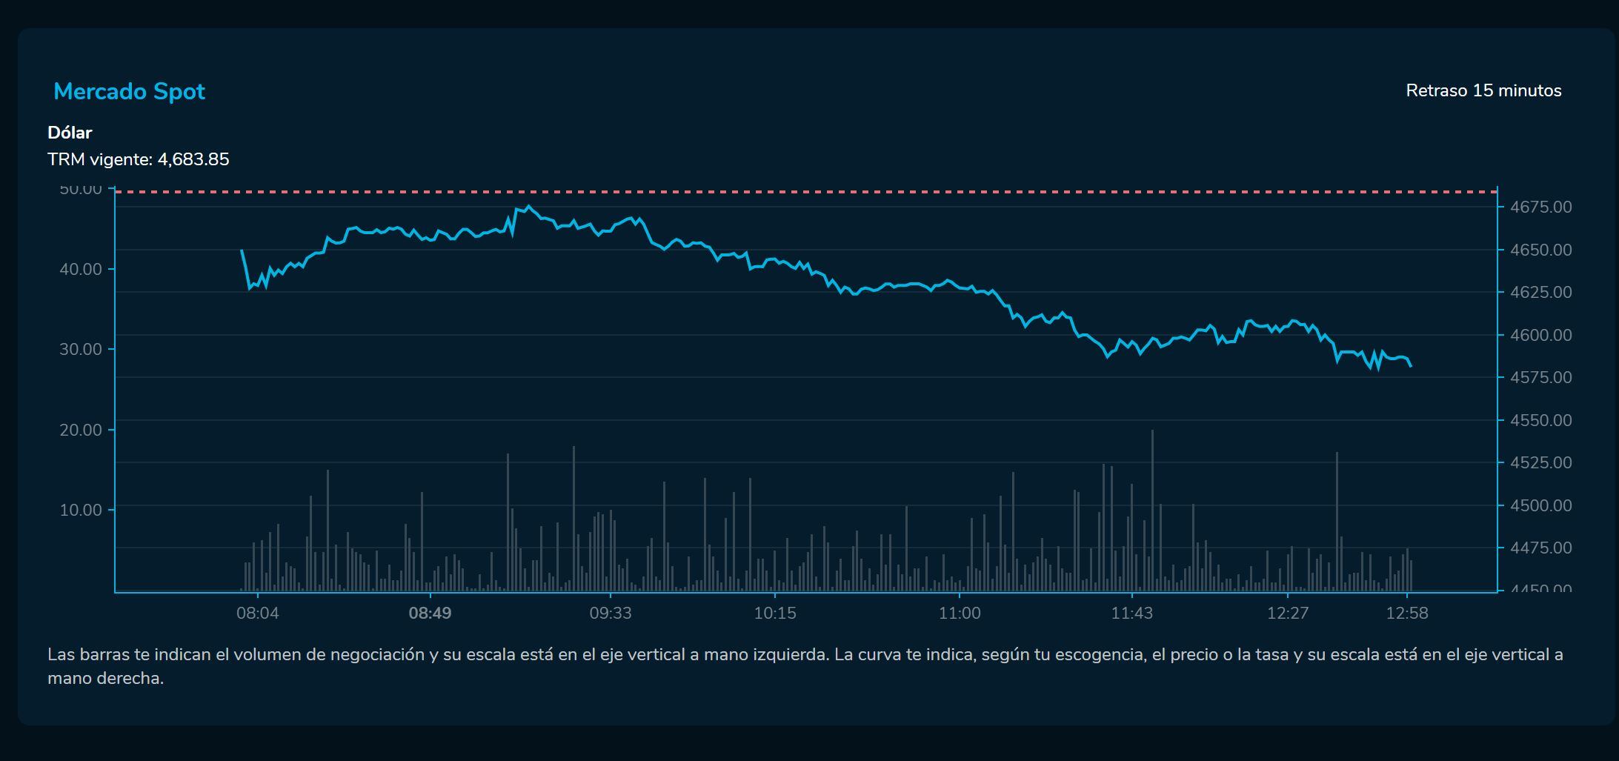Viewport: 1619px width, 761px height.
Task: Click the red dashed TRM reference line
Action: click(x=741, y=192)
